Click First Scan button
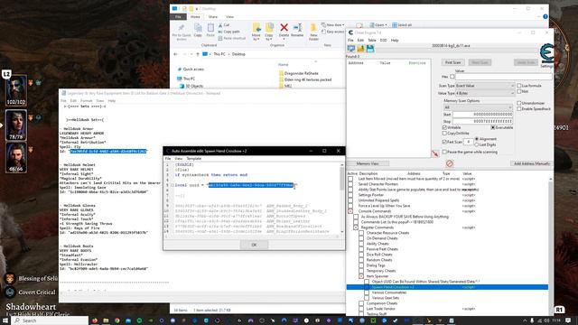Screen dimensions: 578x325 pyautogui.click(x=453, y=62)
